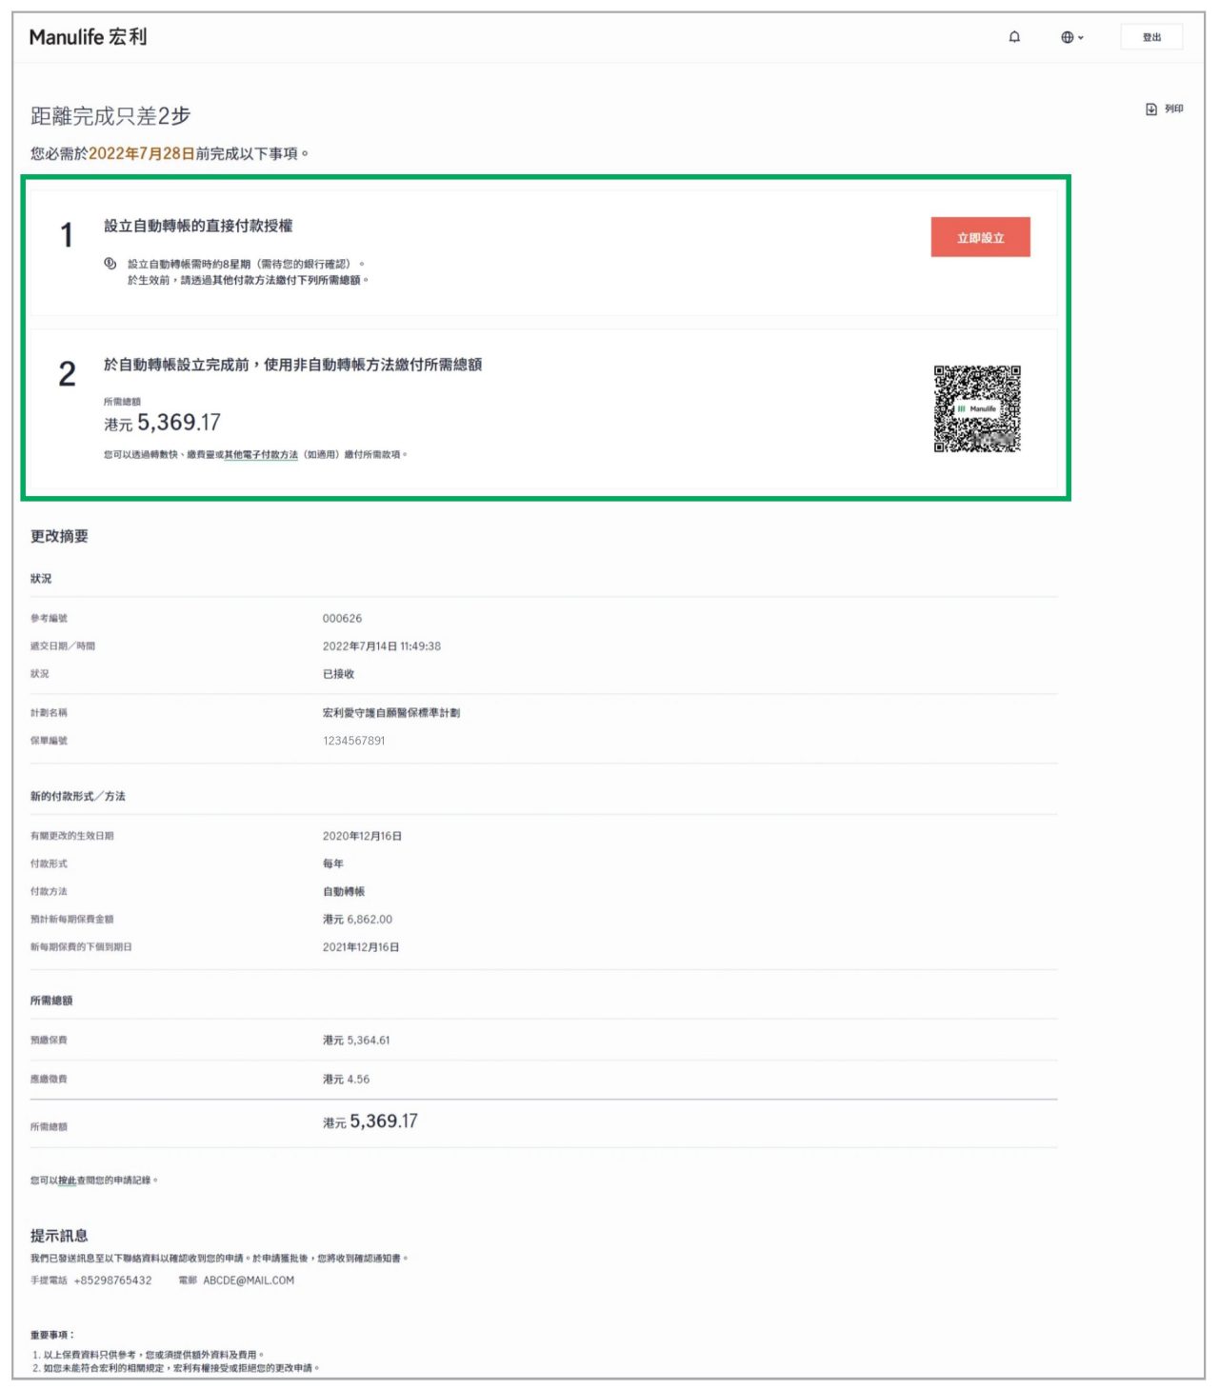The height and width of the screenshot is (1390, 1219).
Task: Click the step 1 number badge
Action: [x=67, y=235]
